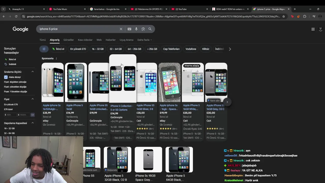Toggle the 64 – 256 GB chip
325x183 pixels.
pyautogui.click(x=134, y=49)
